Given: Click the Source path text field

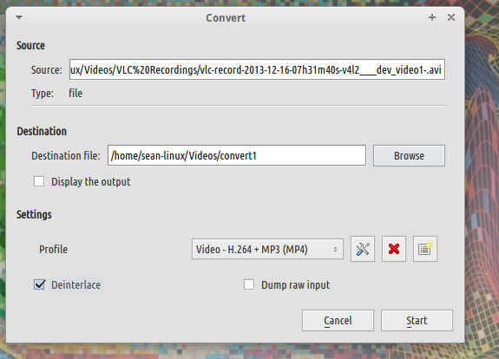Looking at the screenshot, I should [257, 69].
